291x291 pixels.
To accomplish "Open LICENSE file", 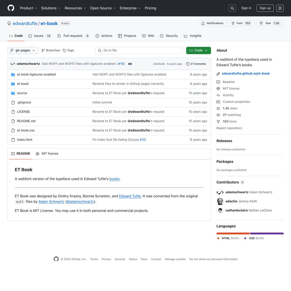I will pyautogui.click(x=23, y=112).
